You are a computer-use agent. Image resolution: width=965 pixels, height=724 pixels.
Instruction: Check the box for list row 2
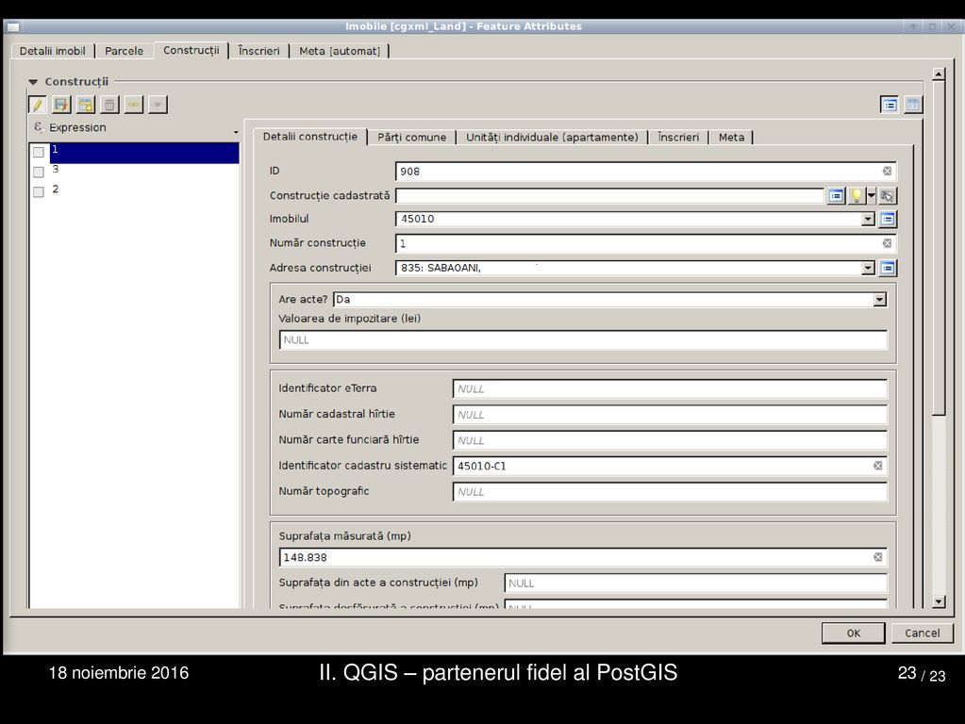coord(38,191)
